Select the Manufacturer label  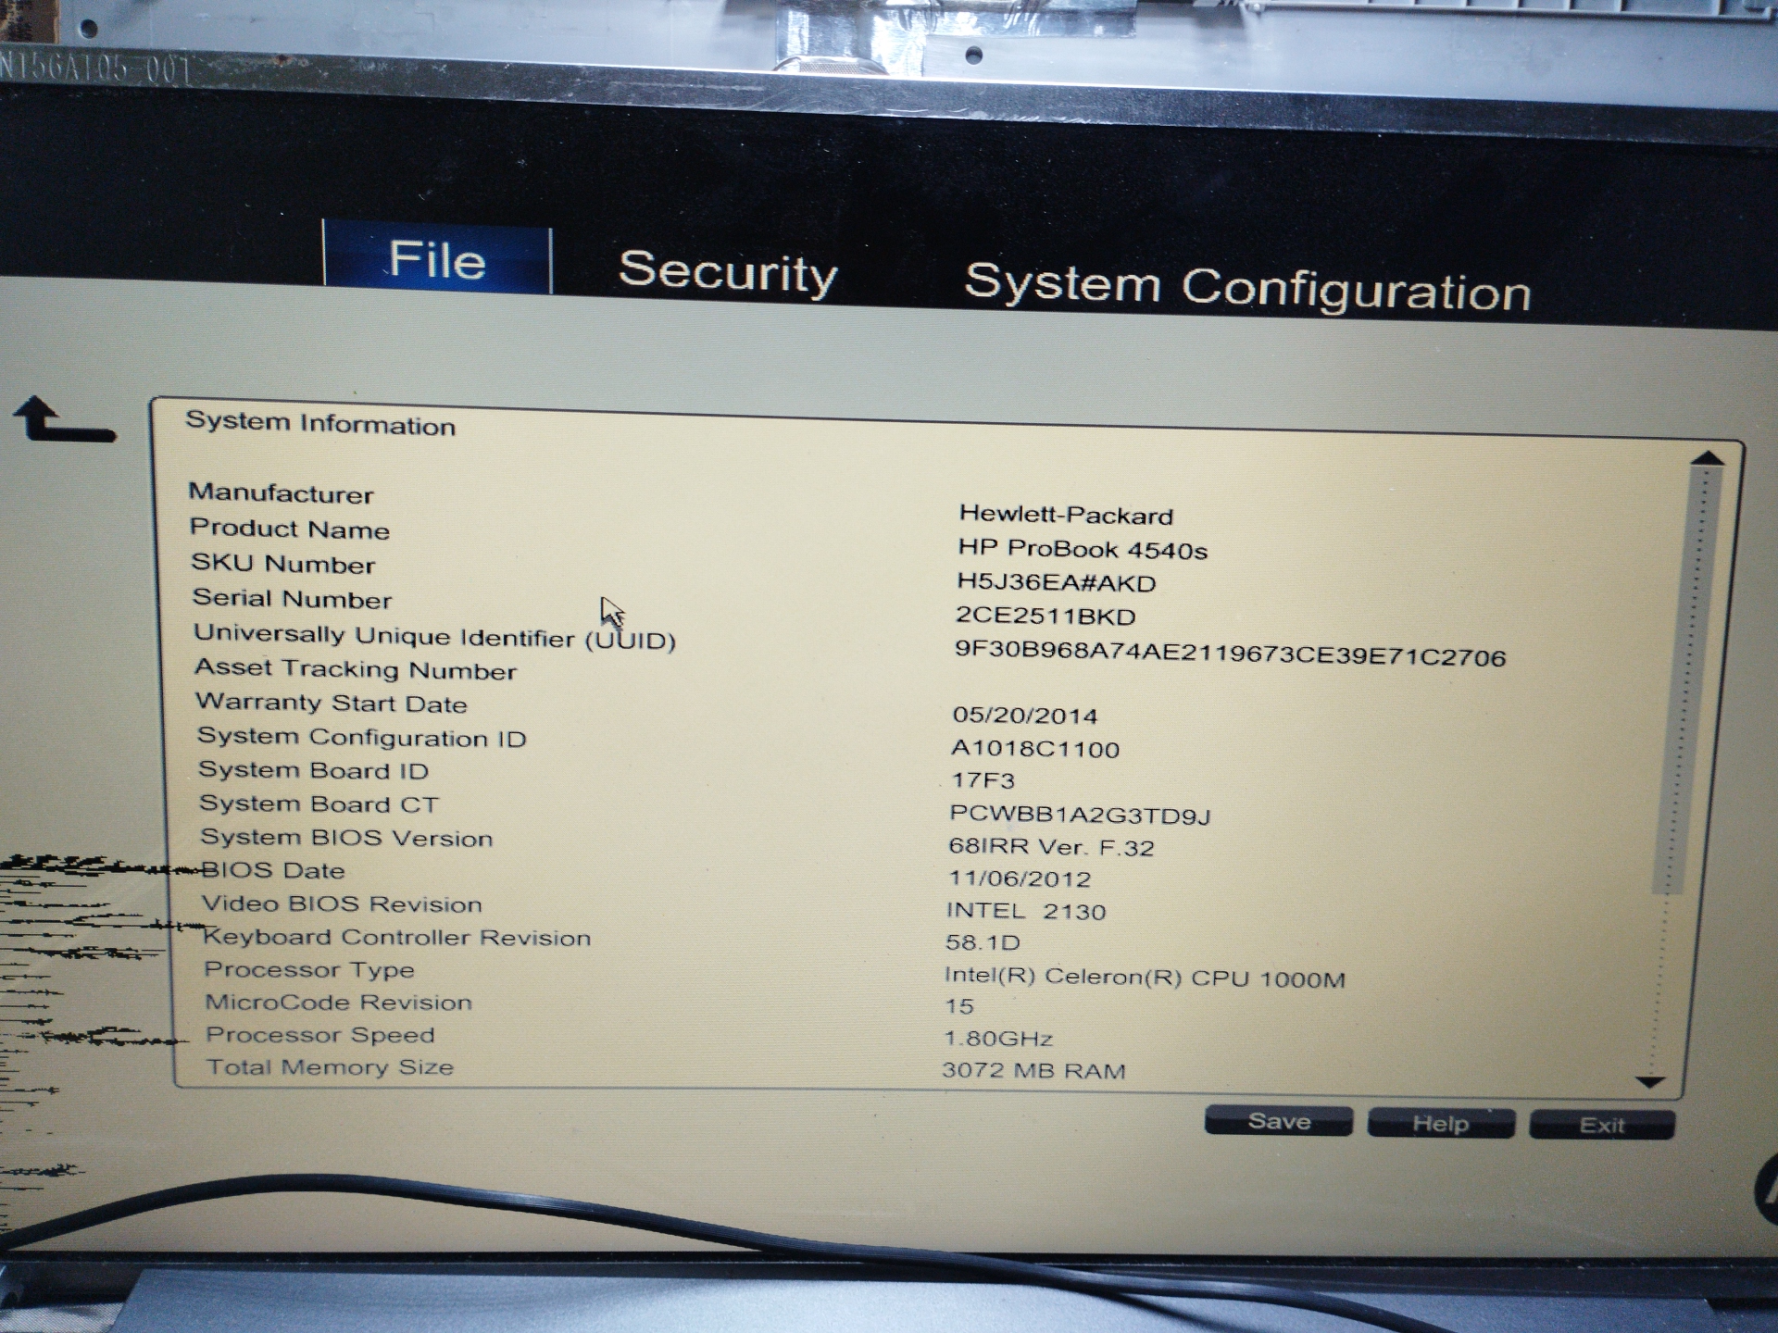pos(282,493)
